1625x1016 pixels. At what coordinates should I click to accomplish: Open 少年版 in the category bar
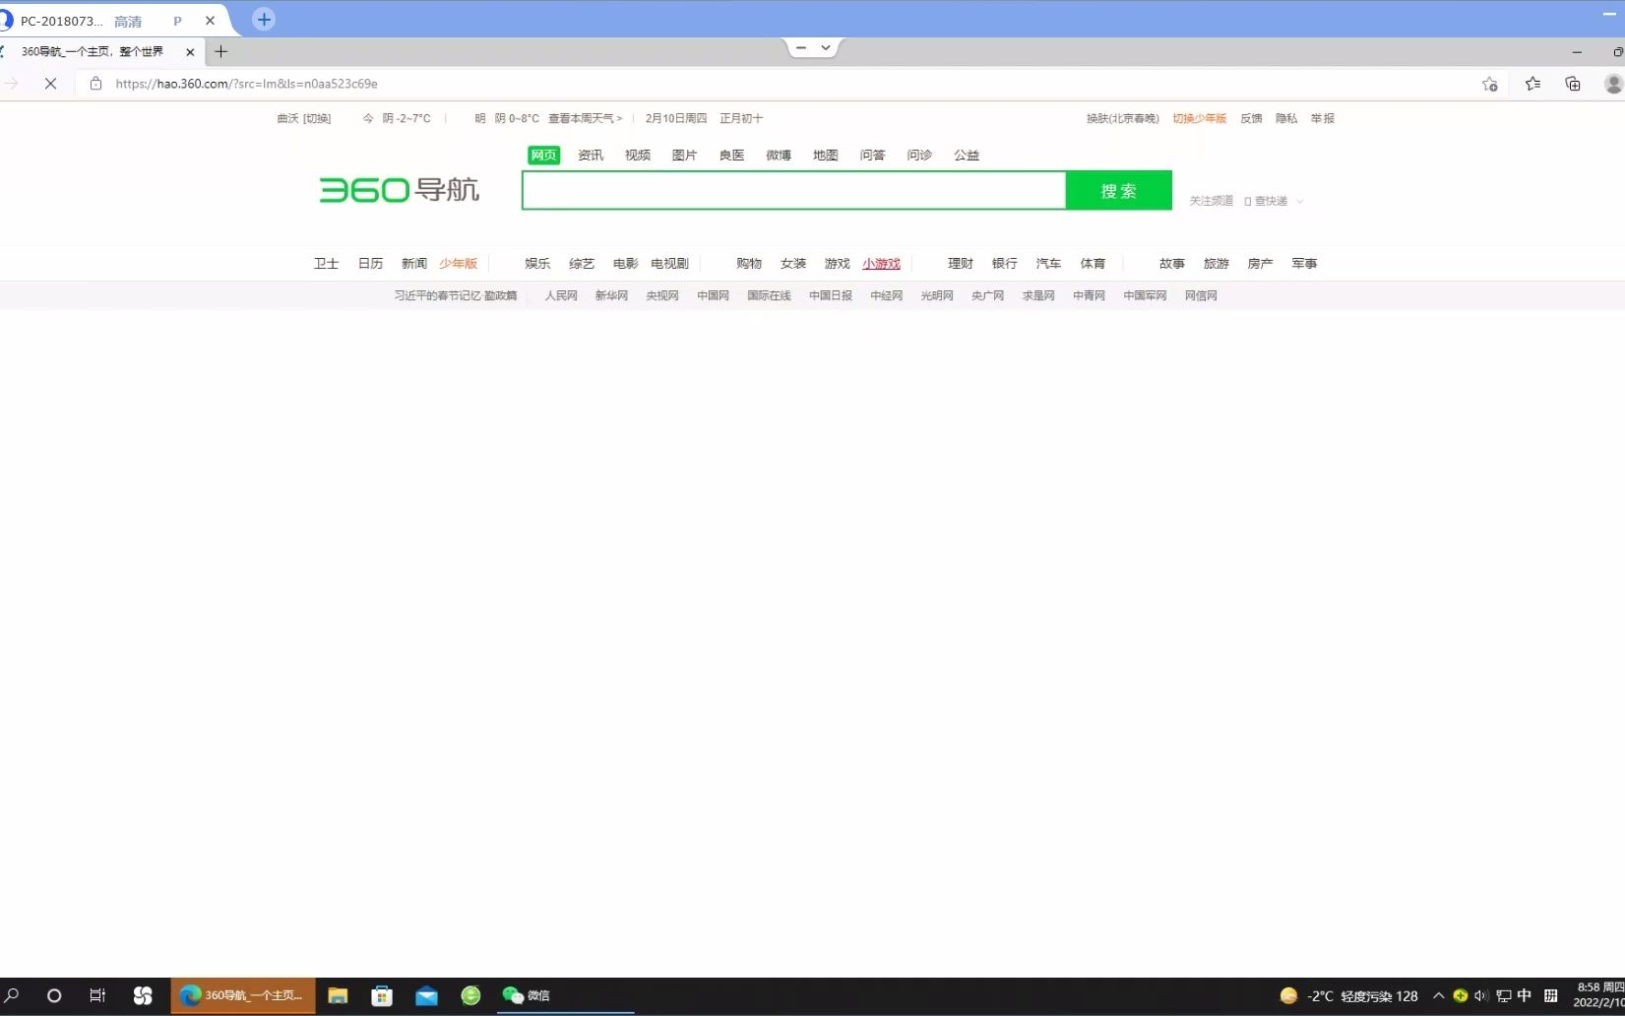[x=458, y=263]
